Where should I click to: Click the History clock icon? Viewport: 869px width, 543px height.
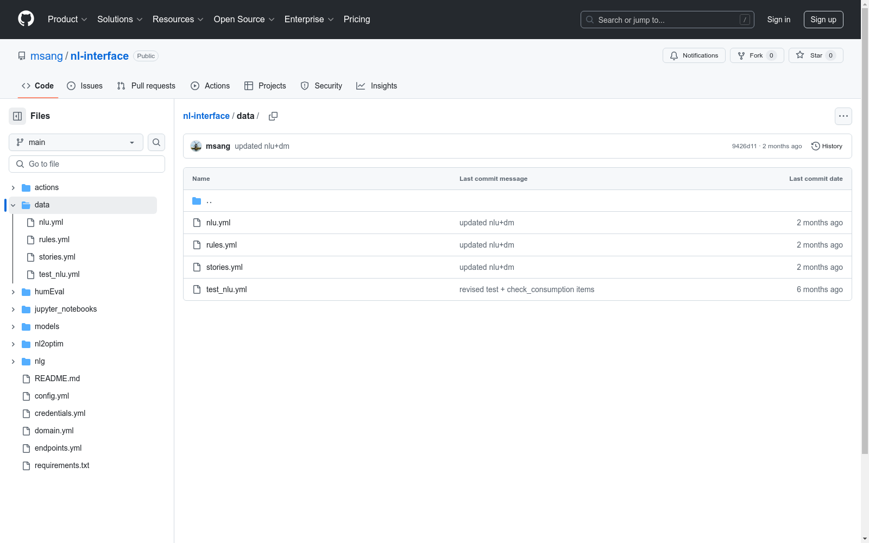tap(815, 146)
